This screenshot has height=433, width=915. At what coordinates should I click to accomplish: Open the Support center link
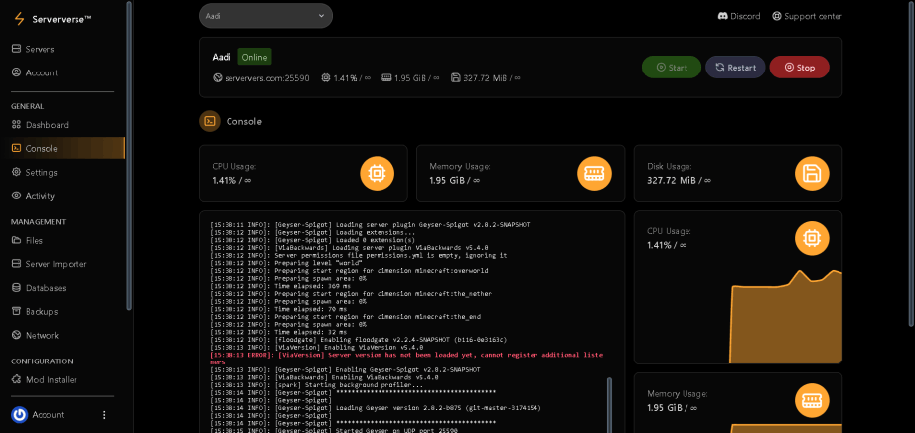pos(807,16)
